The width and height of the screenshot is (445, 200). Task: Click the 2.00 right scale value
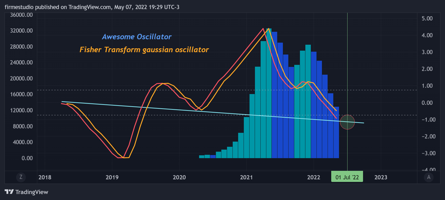[427, 69]
